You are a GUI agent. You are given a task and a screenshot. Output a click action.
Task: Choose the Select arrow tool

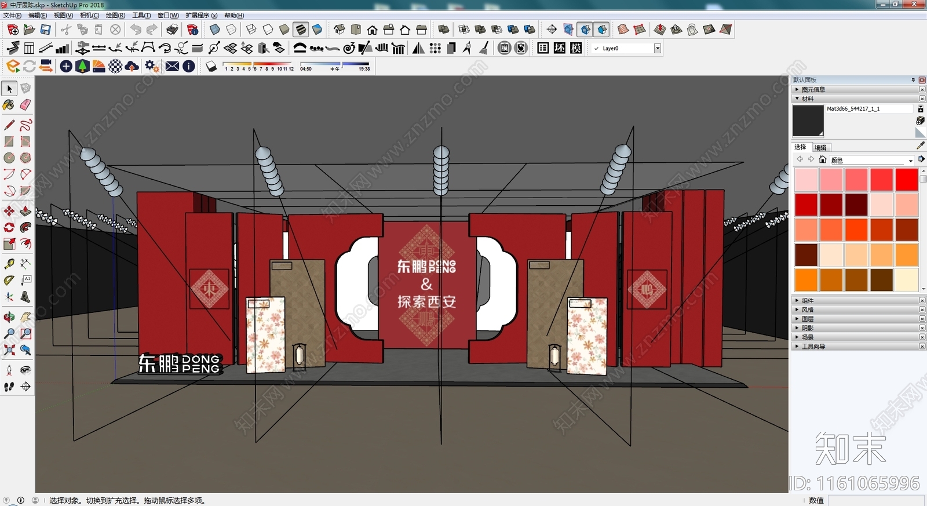point(9,89)
